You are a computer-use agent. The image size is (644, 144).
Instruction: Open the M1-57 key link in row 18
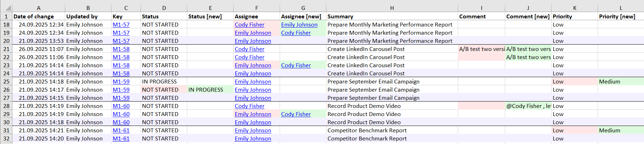(121, 25)
